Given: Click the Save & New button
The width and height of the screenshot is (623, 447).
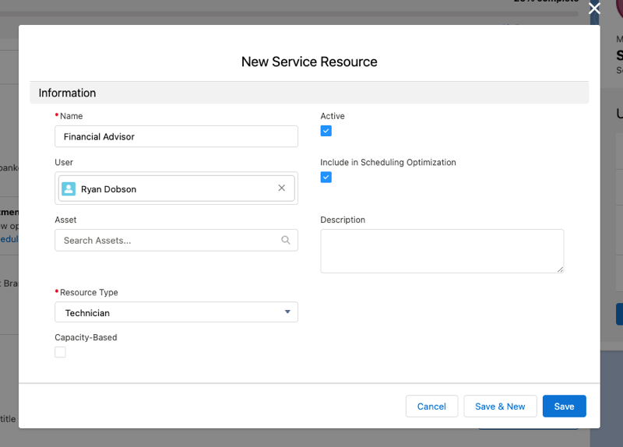Looking at the screenshot, I should 500,407.
